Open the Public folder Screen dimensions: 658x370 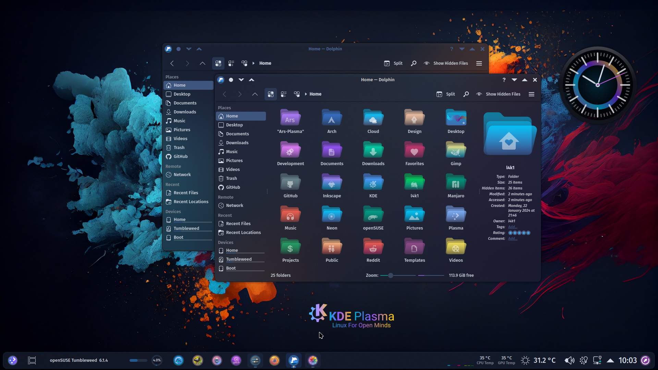[x=332, y=250]
